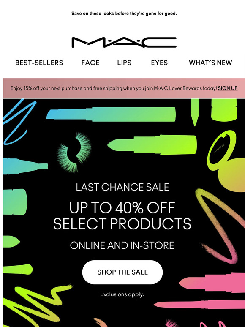Viewport: 245px width, 327px height.
Task: Click the lime green lipstick bullet graphic
Action: 152,144
